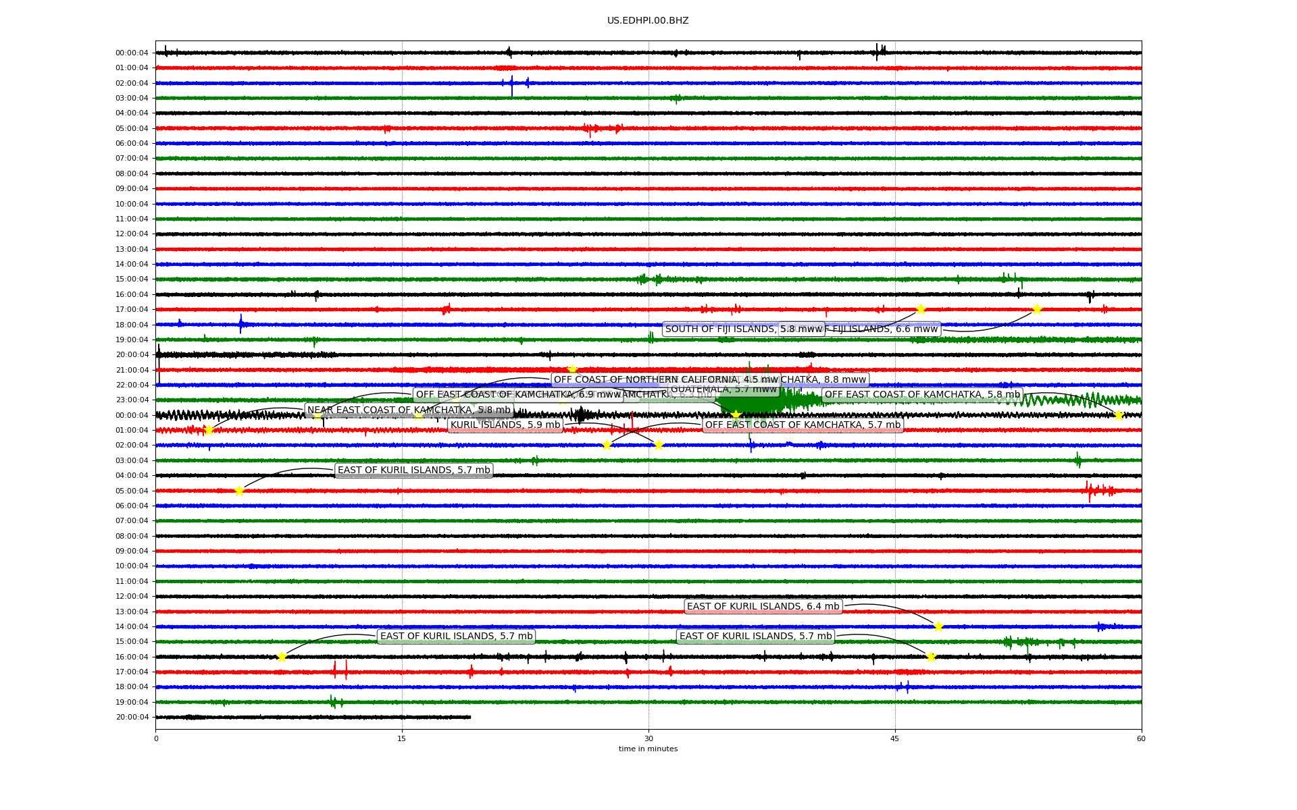Click the star marker for the 6.4 mb Kuril event

click(938, 626)
